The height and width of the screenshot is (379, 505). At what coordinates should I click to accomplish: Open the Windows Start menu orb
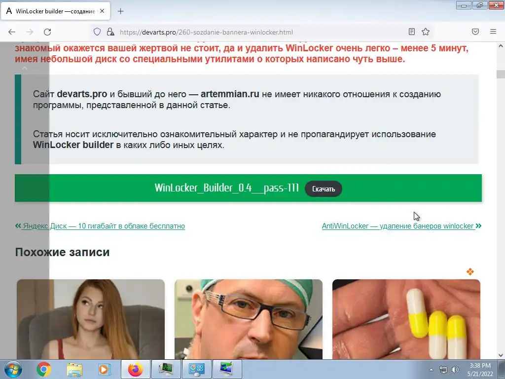coord(13,369)
